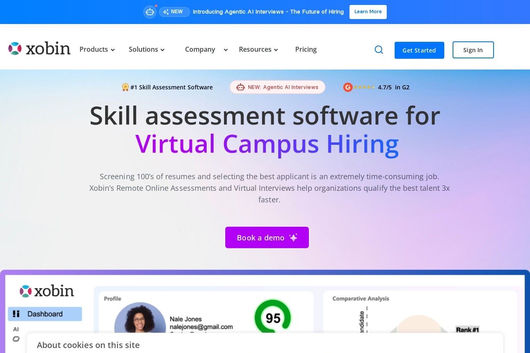Image resolution: width=530 pixels, height=353 pixels.
Task: Click 'About cookies on this site' heading
Action: coord(88,345)
